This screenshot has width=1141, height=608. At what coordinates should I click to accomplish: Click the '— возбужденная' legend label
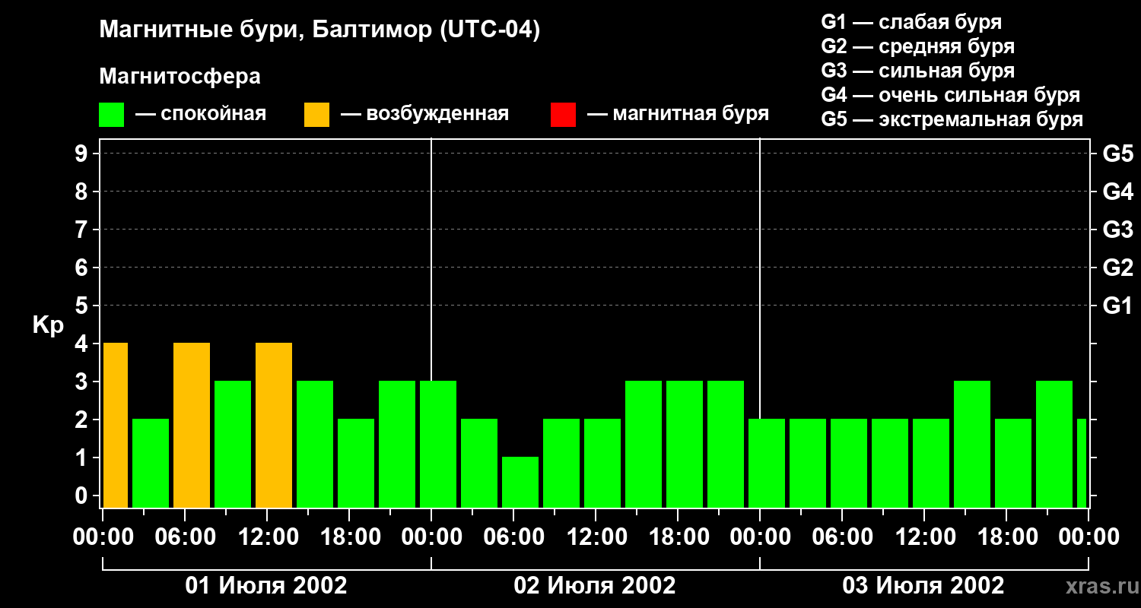coord(424,114)
